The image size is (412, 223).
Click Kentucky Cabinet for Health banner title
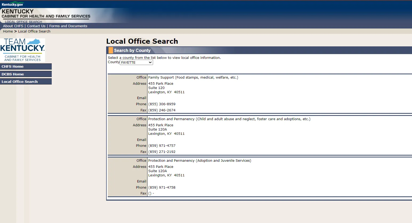[46, 14]
